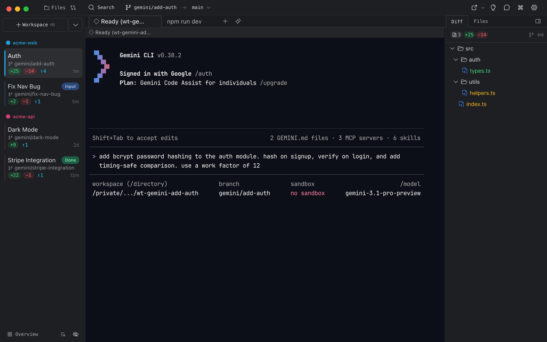Click the git branch icon in Diff toolbar

tap(532, 35)
